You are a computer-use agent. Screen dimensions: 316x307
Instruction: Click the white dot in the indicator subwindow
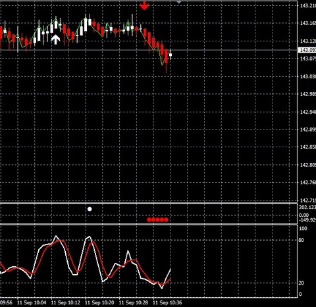[90, 209]
